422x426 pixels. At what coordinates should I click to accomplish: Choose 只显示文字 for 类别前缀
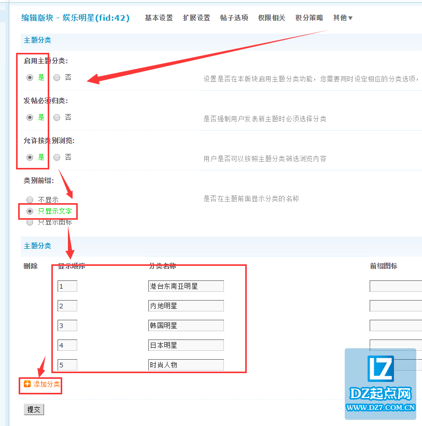(30, 211)
